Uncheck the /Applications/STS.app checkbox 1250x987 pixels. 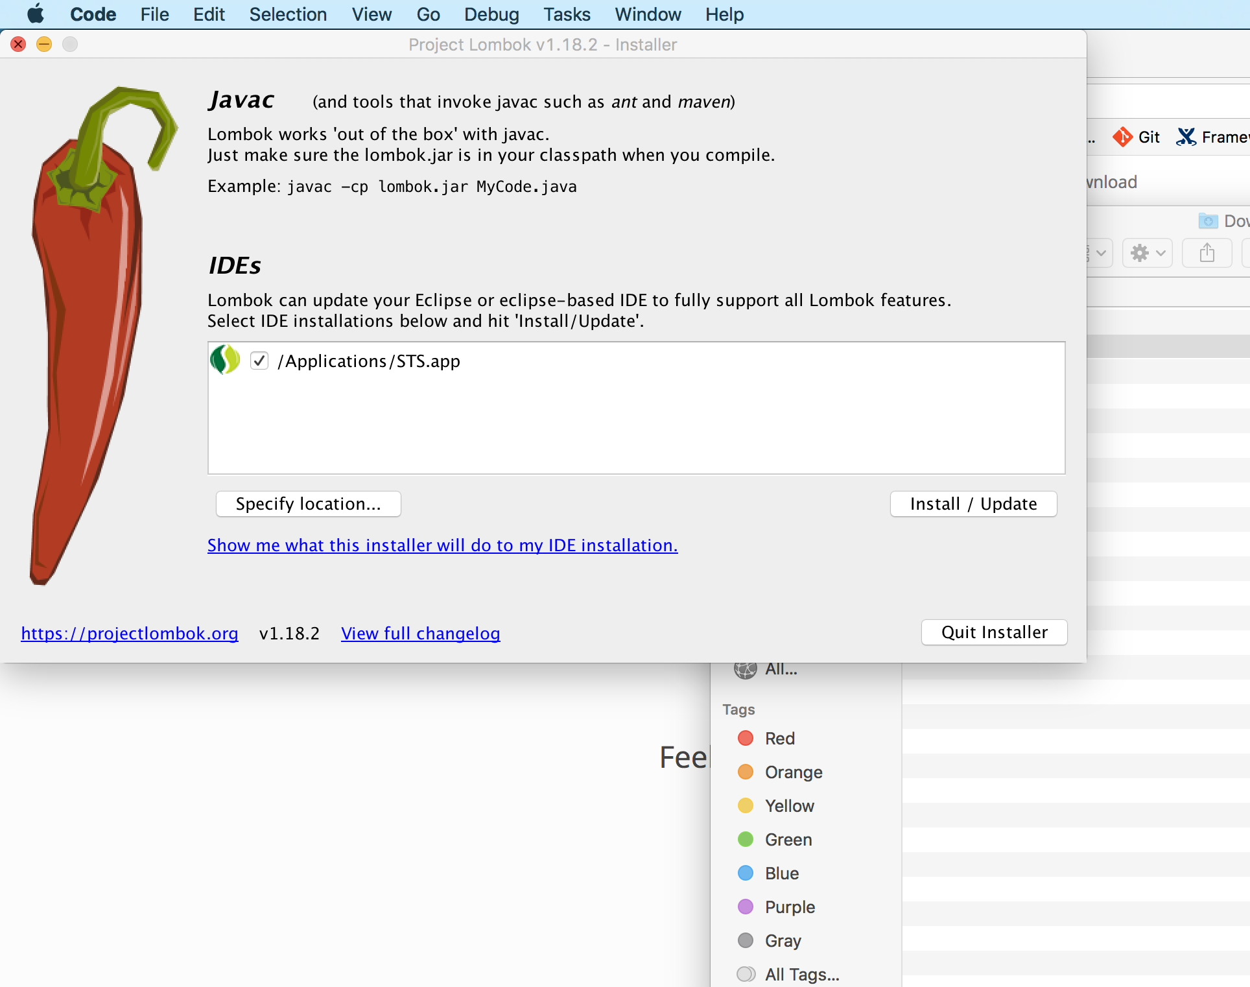(259, 361)
